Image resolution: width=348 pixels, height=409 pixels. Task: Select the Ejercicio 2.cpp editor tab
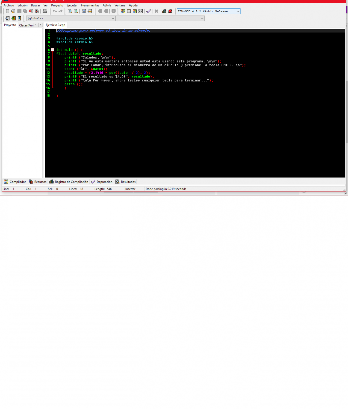[x=55, y=25]
